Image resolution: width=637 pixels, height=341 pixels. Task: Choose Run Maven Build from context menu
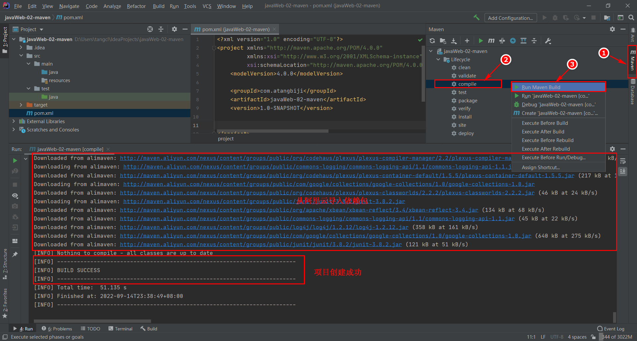pyautogui.click(x=558, y=87)
